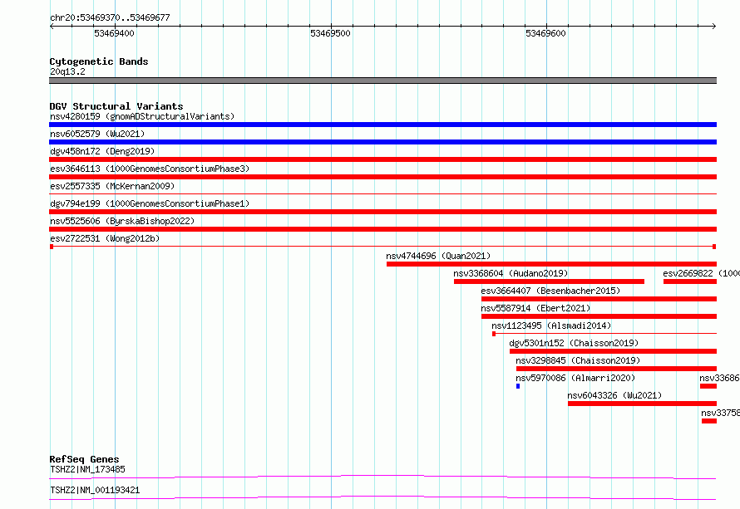The image size is (740, 509).
Task: Click the small blue nsv5970086 variant marker
Action: pyautogui.click(x=518, y=386)
